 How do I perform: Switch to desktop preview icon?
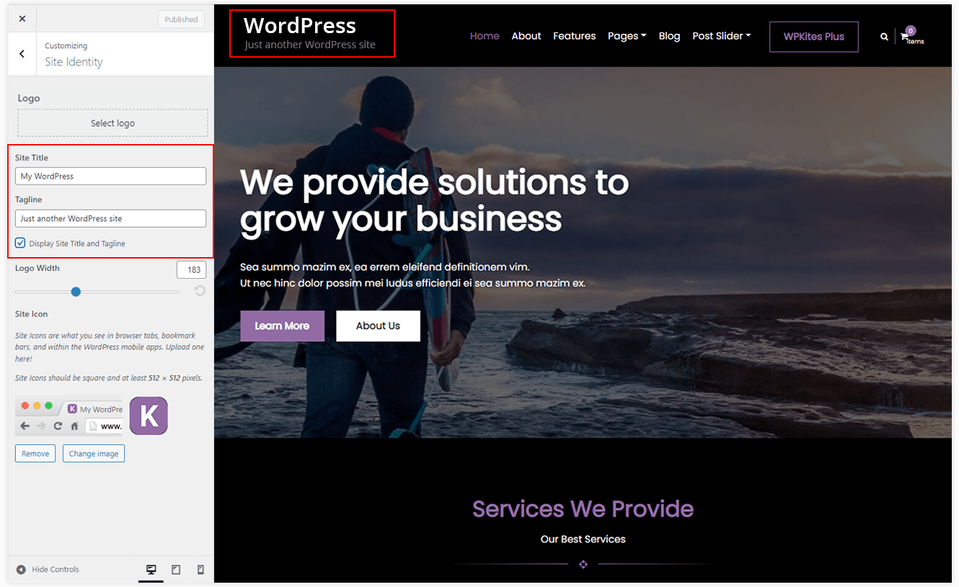click(151, 570)
